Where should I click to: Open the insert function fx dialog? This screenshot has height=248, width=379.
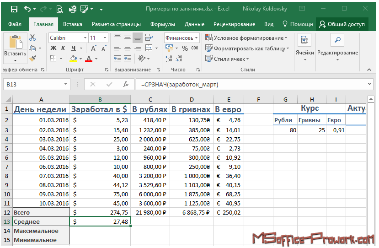(x=125, y=85)
